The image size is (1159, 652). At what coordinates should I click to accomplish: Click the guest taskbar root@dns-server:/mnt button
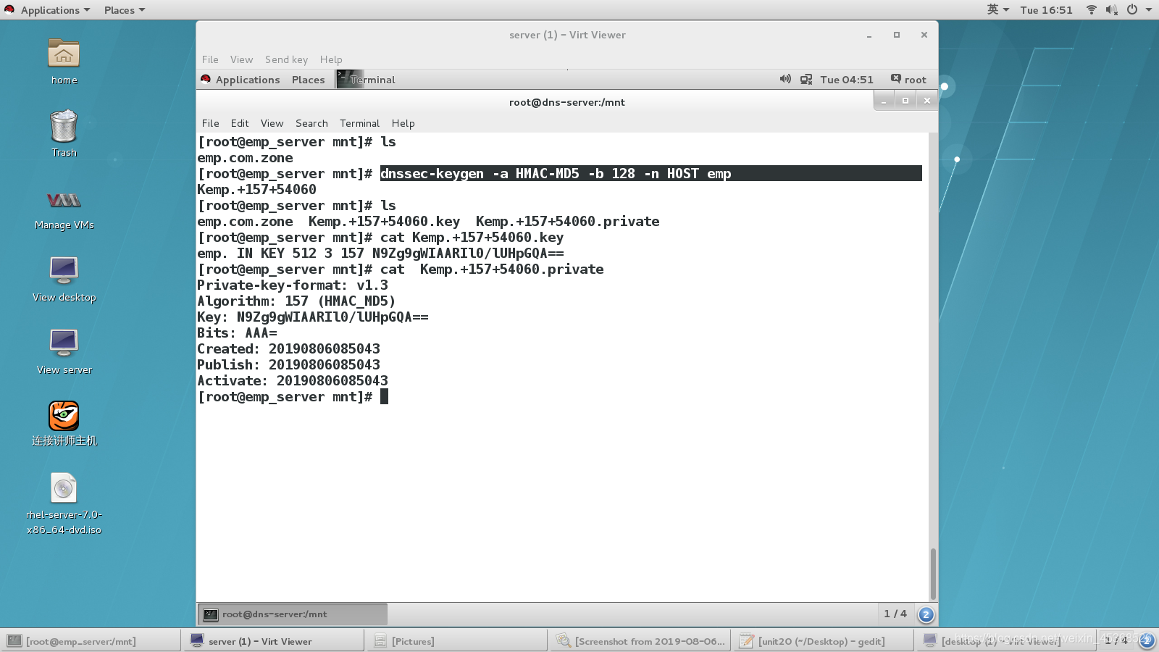tap(293, 614)
